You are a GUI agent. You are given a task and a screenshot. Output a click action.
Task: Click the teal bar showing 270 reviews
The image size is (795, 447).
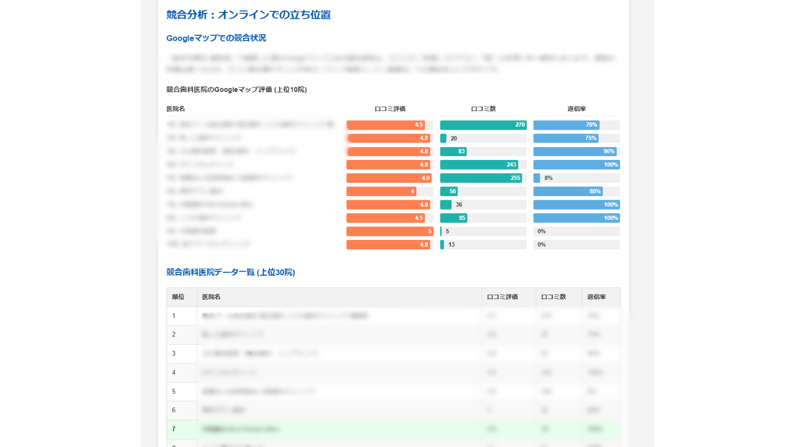482,125
